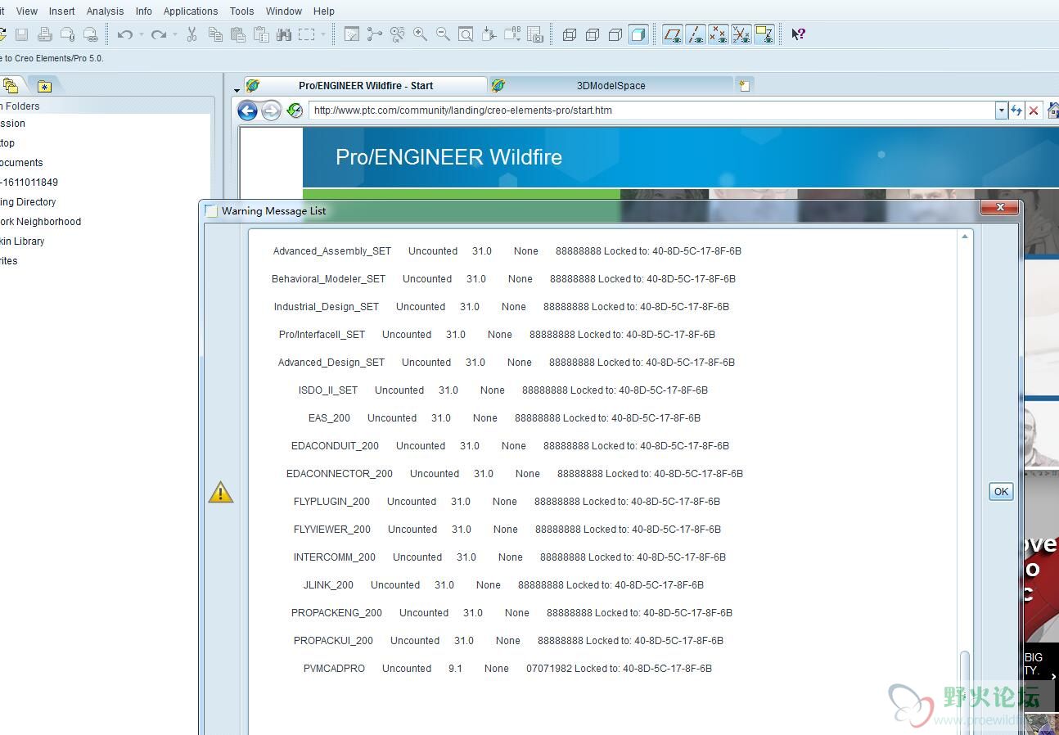Click the Print toolbar icon

(45, 34)
